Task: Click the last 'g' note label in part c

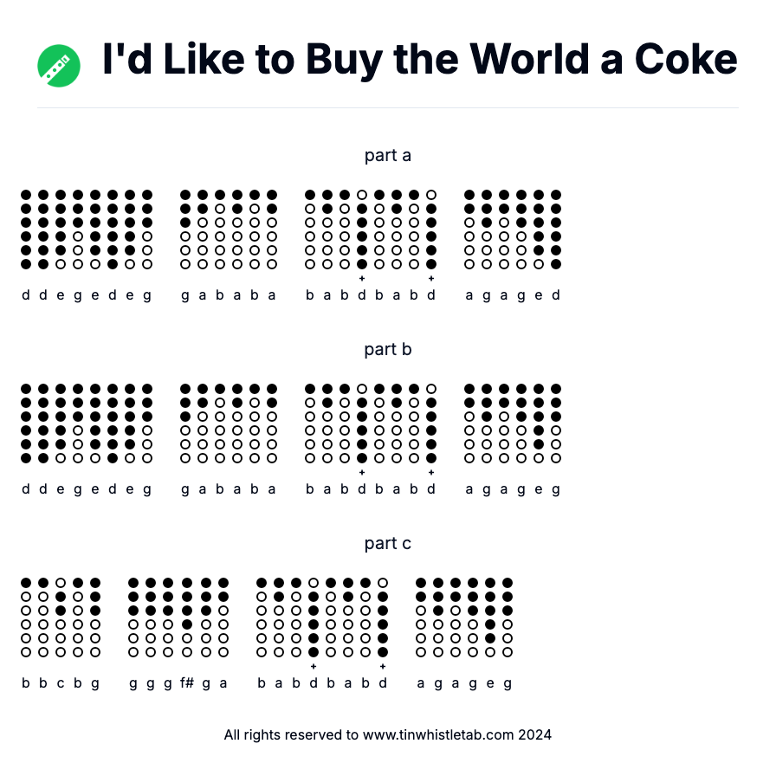Action: coord(508,683)
